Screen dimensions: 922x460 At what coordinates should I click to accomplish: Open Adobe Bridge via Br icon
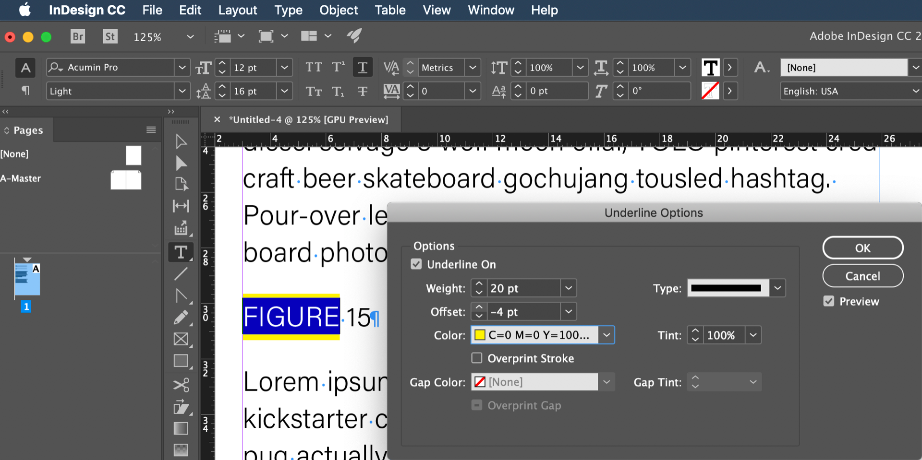tap(78, 36)
